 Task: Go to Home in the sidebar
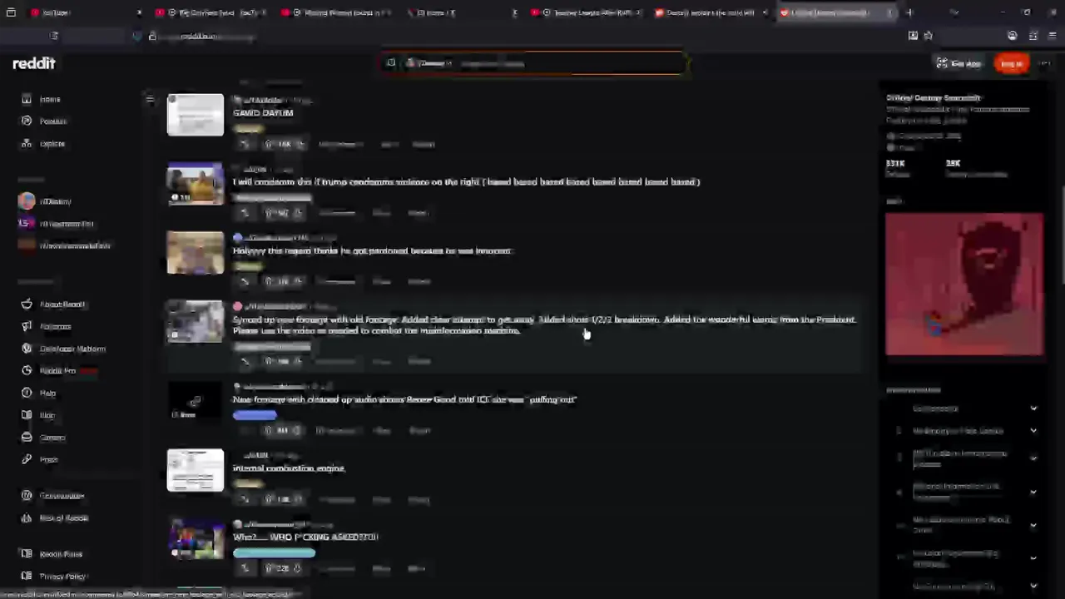[50, 99]
